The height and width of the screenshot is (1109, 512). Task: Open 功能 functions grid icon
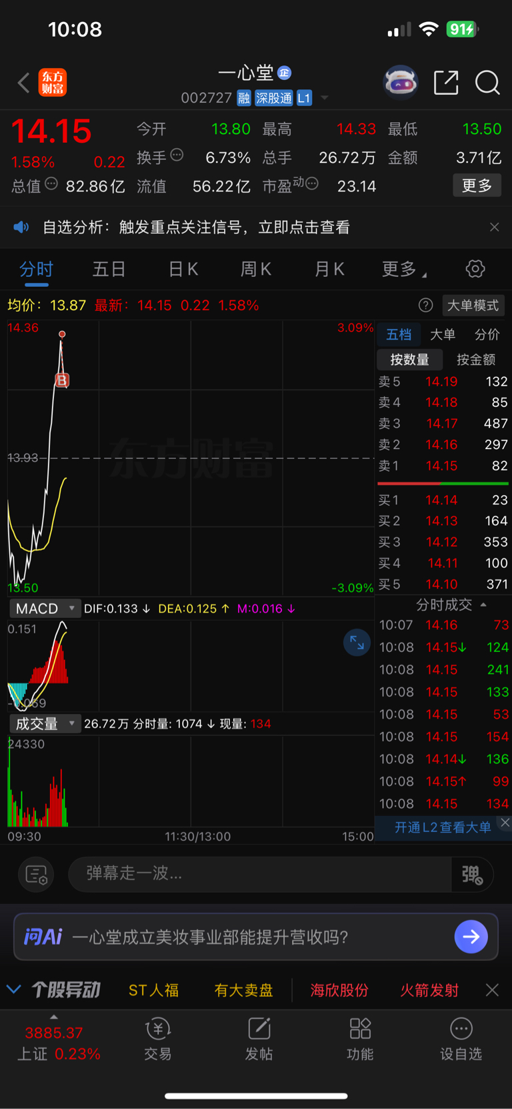point(360,1039)
